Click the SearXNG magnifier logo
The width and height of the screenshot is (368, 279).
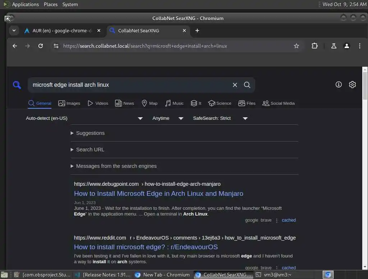pos(17,85)
